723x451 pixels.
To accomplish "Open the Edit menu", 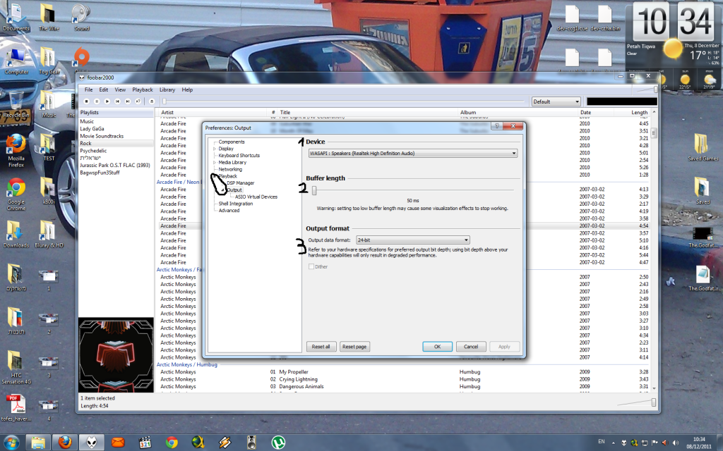I will point(104,89).
